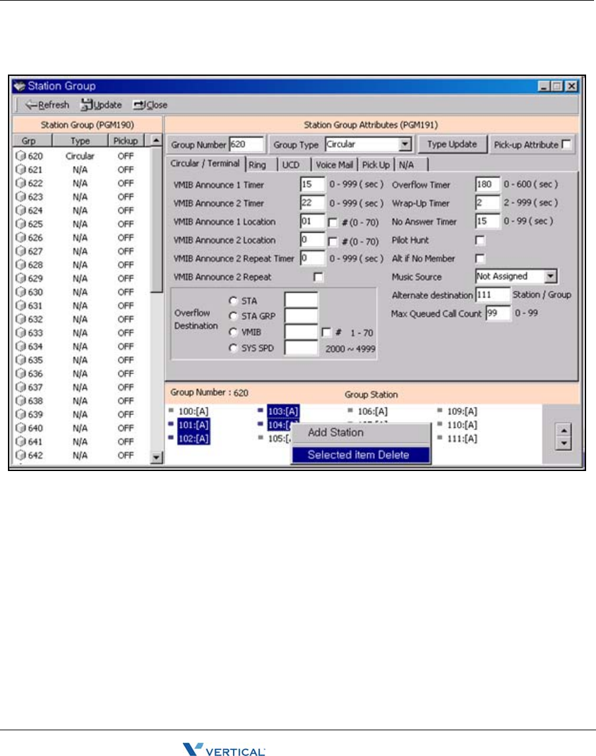Select the group 625 cube icon
596x756 pixels.
pyautogui.click(x=20, y=224)
